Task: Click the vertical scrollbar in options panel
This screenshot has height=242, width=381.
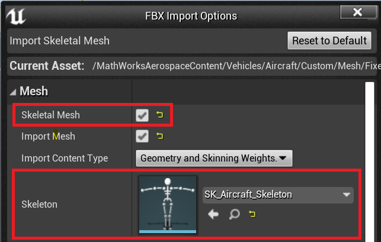Action: pyautogui.click(x=370, y=162)
